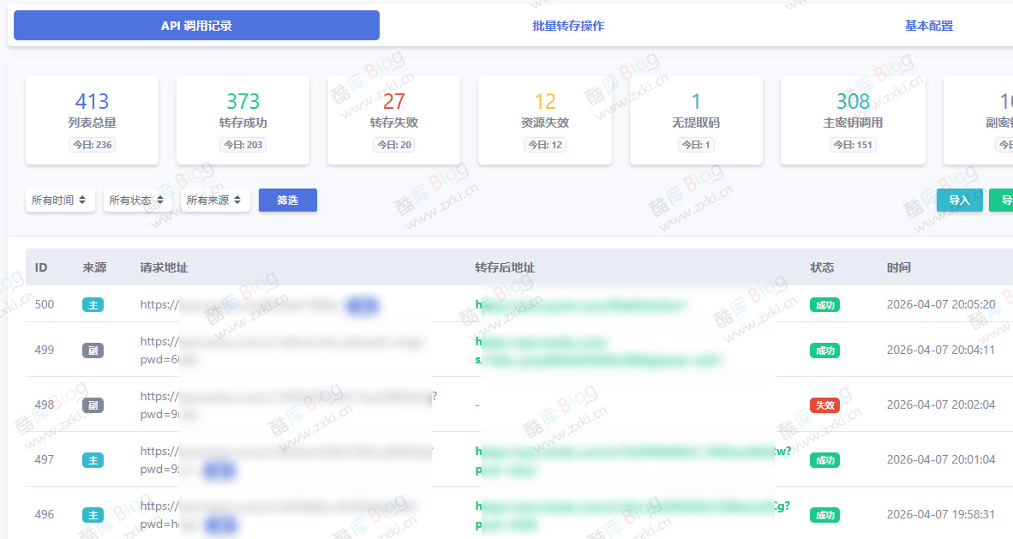1013x539 pixels.
Task: Click the 主密钥调用 308 stat card
Action: click(x=852, y=120)
